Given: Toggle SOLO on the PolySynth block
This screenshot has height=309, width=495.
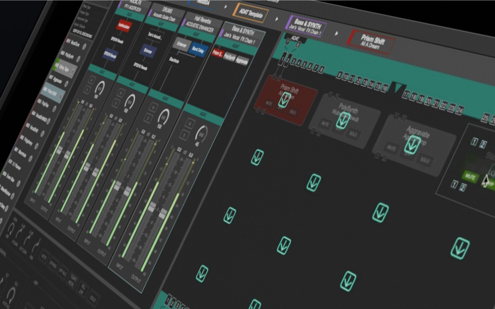Looking at the screenshot, I should [353, 134].
